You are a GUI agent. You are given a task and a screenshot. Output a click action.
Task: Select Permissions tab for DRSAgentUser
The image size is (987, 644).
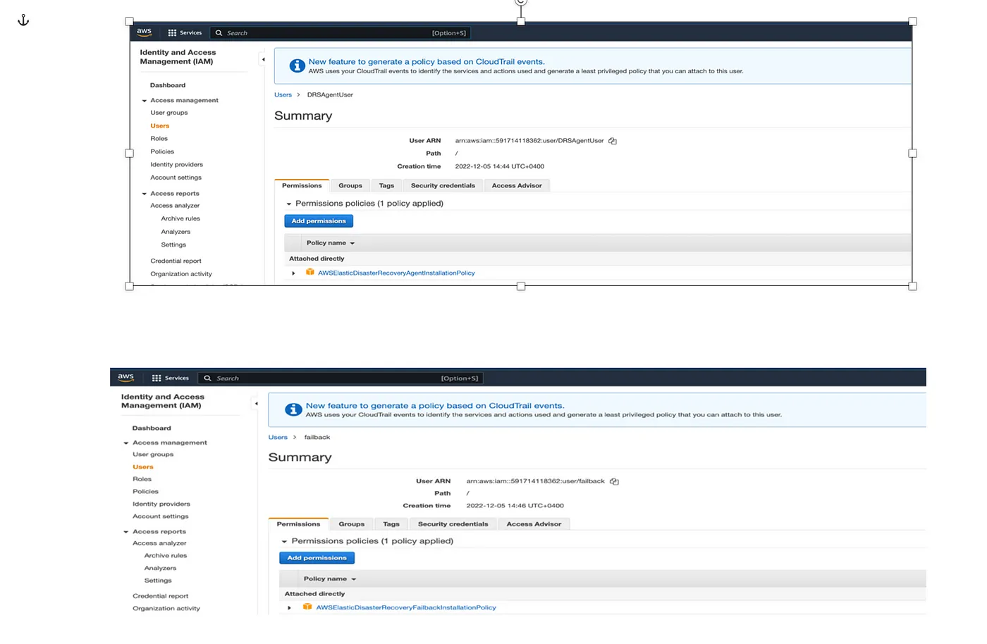coord(302,185)
